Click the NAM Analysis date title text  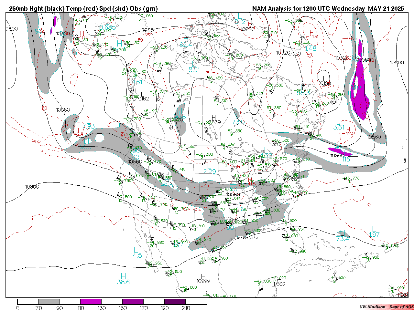tap(328, 9)
